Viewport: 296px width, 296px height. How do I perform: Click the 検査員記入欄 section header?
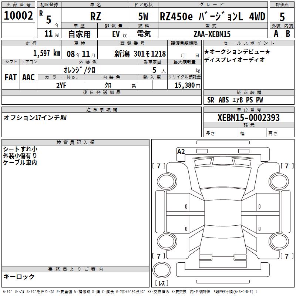coord(75,142)
